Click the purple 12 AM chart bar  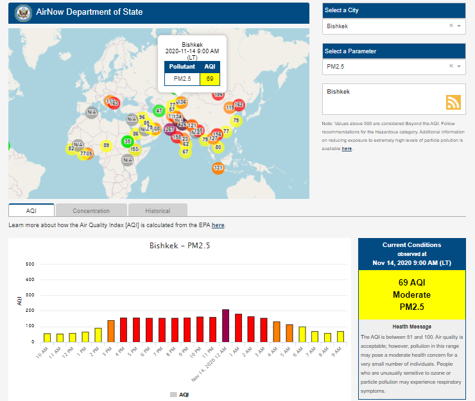pyautogui.click(x=225, y=325)
